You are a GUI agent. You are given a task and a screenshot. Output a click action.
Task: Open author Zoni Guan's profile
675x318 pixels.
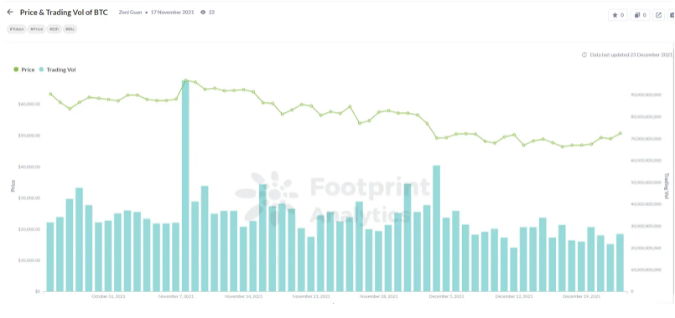click(131, 13)
